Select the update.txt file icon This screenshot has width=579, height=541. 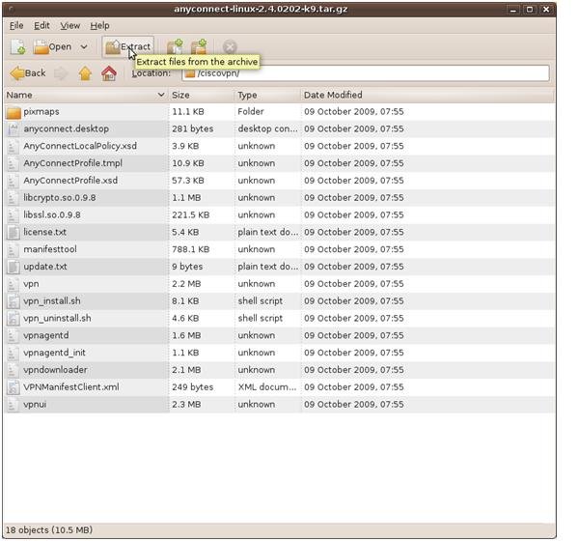pyautogui.click(x=14, y=267)
